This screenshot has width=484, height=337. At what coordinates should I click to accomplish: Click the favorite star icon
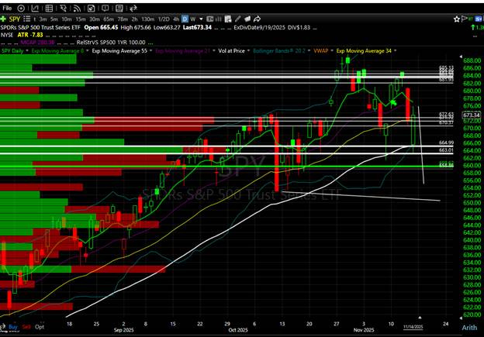(x=457, y=19)
